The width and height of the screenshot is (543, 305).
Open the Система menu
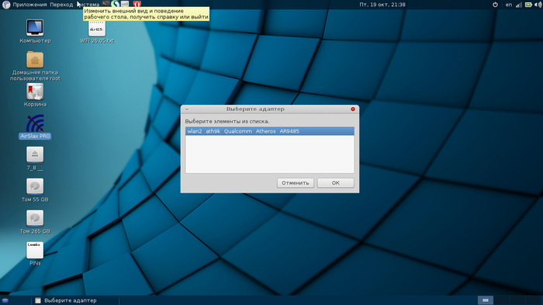(x=88, y=5)
